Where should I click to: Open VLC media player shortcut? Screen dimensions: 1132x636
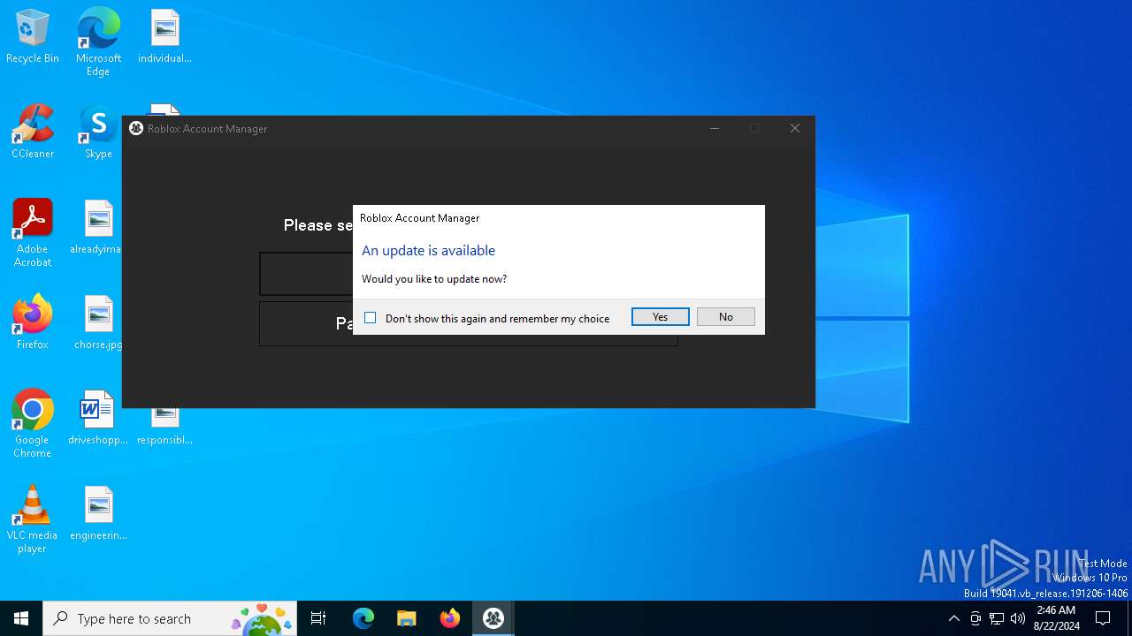coord(33,519)
